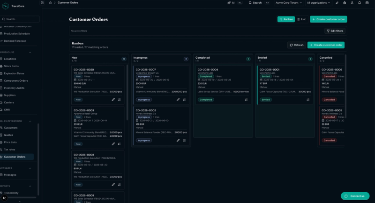Go to home via breadcrumb house icon
Image resolution: width=375 pixels, height=203 pixels.
pos(51,3)
